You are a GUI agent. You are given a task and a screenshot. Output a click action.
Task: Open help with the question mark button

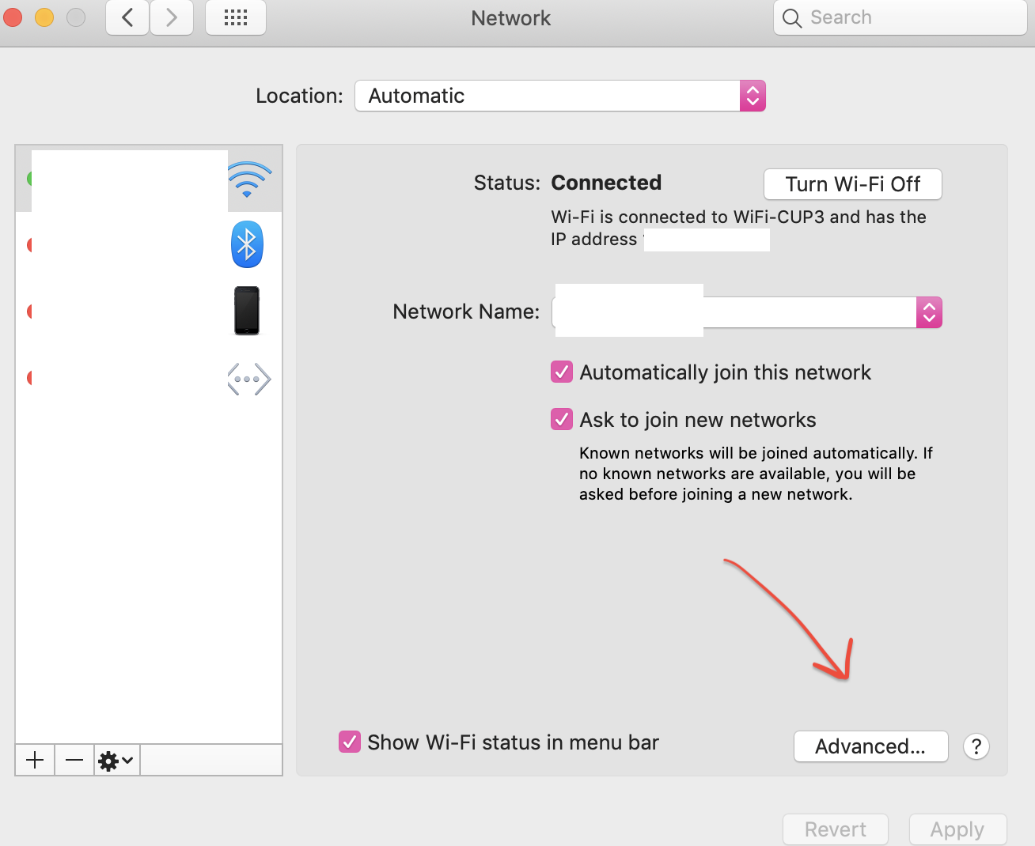[976, 746]
